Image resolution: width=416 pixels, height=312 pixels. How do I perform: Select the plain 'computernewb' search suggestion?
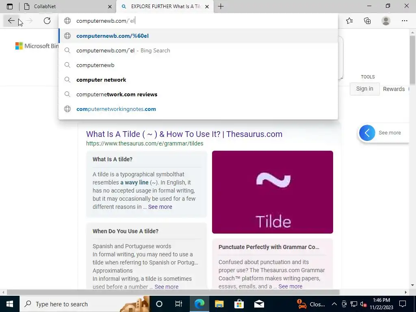click(x=198, y=65)
